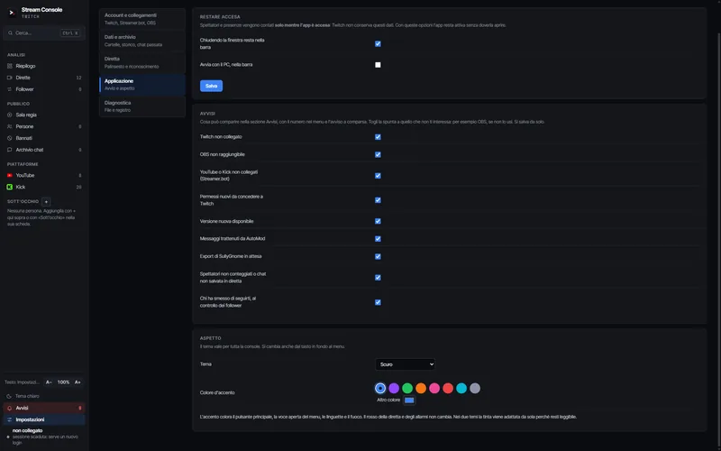Click the Avvisi bell icon

point(9,408)
